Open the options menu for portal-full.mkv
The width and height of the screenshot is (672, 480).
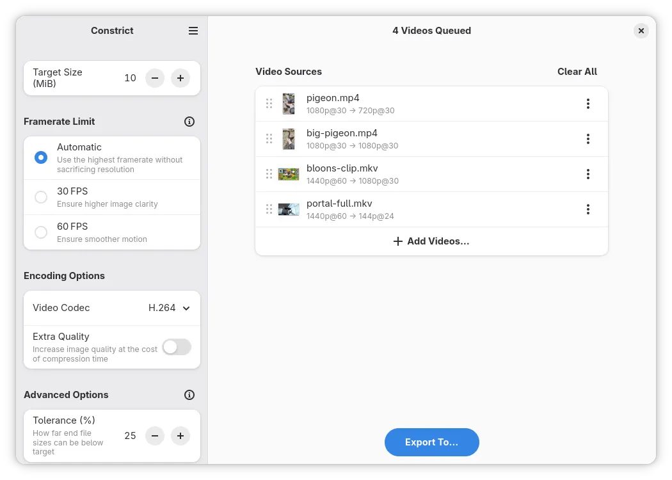coord(588,209)
